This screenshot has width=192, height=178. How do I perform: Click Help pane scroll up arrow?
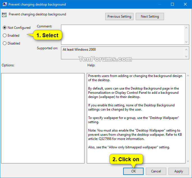coord(188,76)
